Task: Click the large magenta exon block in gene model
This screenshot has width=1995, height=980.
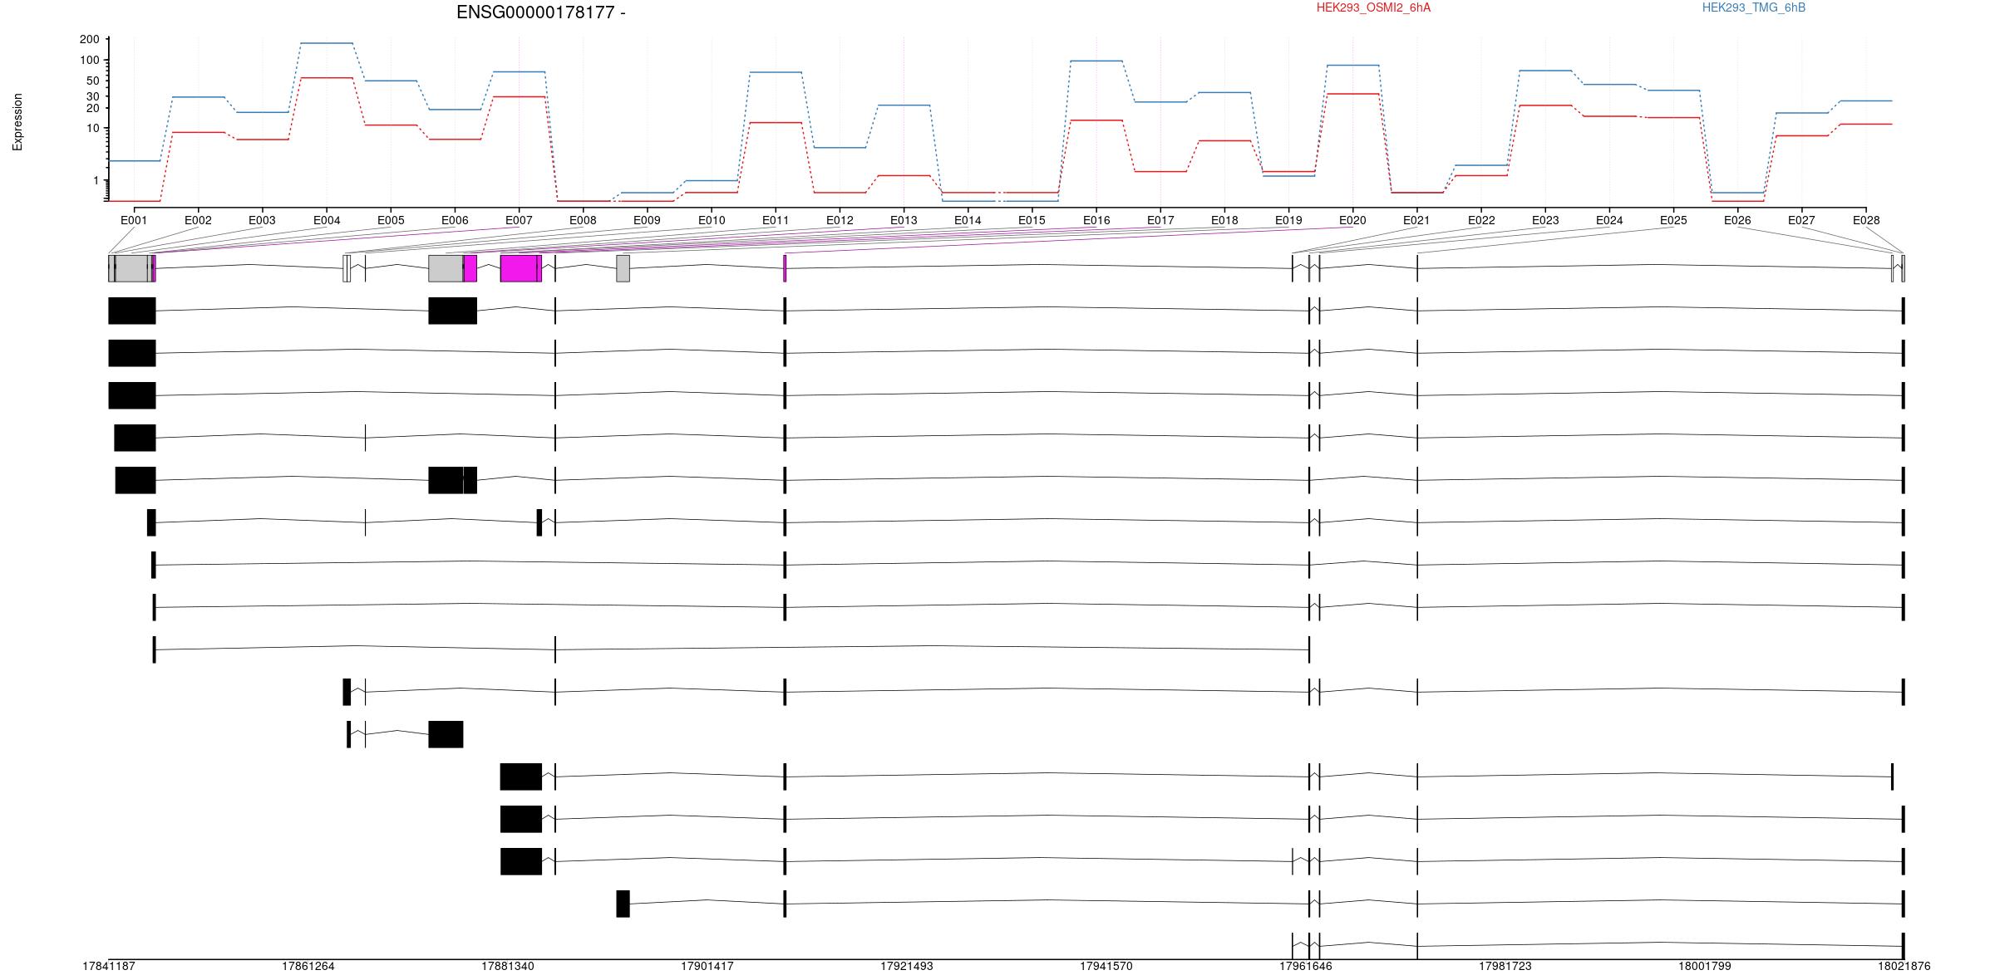Action: pyautogui.click(x=520, y=268)
